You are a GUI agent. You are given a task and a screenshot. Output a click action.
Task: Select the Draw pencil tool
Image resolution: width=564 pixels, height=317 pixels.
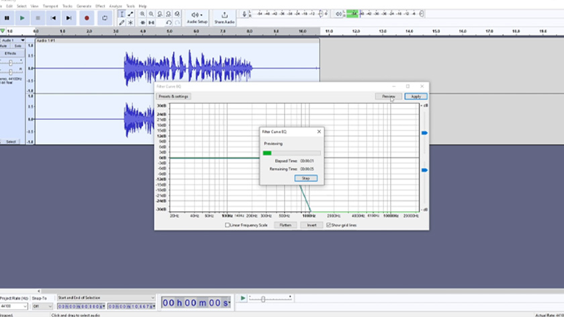[122, 22]
